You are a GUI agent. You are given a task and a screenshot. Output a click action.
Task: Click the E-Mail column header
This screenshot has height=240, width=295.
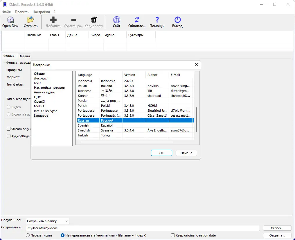tap(180, 75)
